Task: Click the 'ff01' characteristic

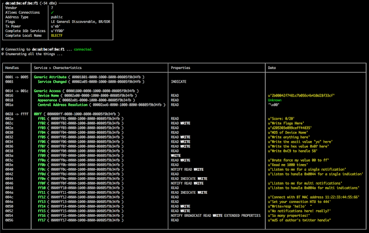Action: 42,119
